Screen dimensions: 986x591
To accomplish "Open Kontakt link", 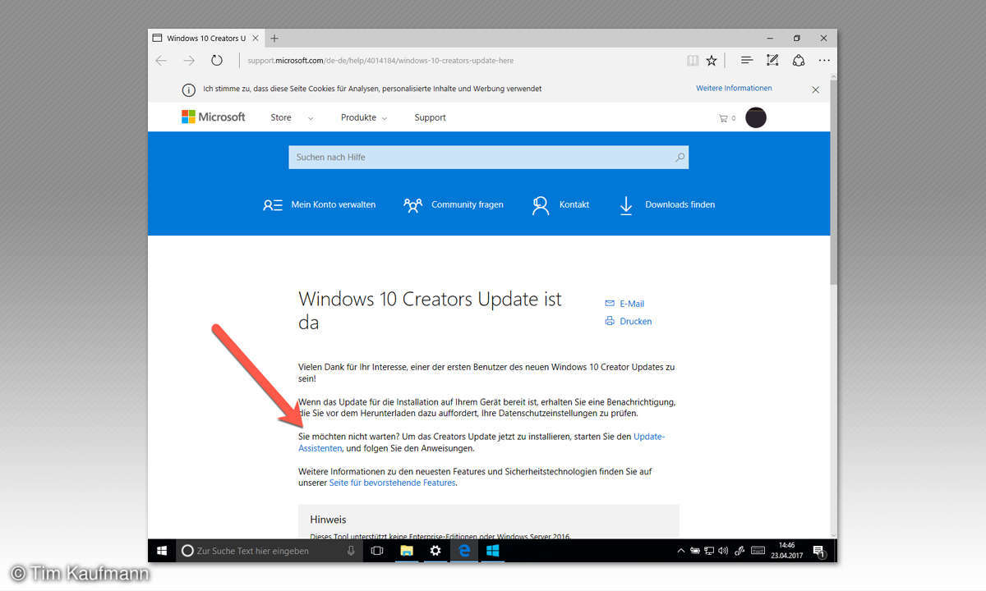I will [x=560, y=204].
